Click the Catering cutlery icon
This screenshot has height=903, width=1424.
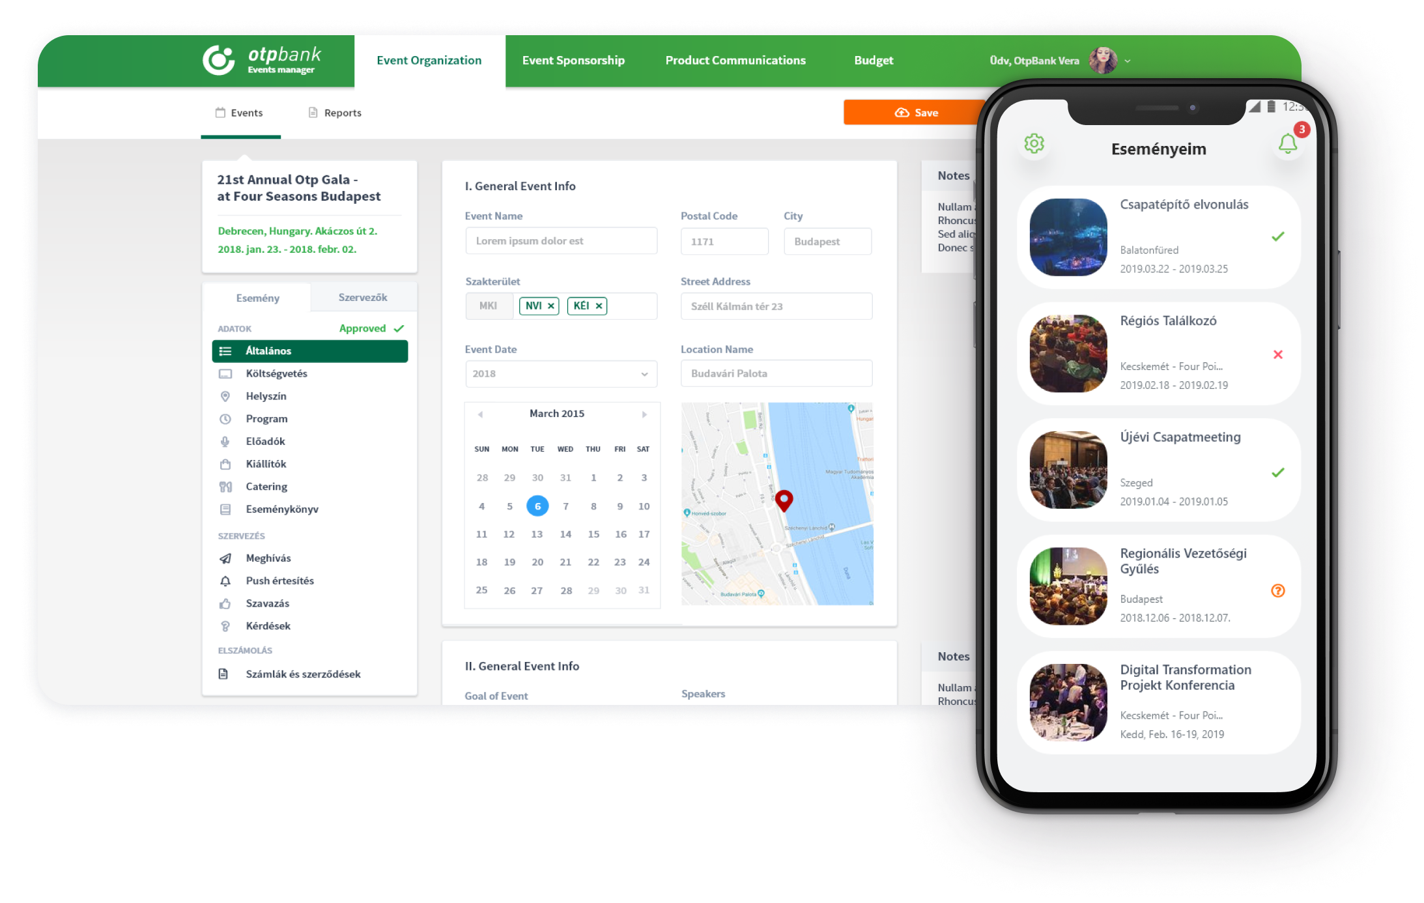pos(225,487)
